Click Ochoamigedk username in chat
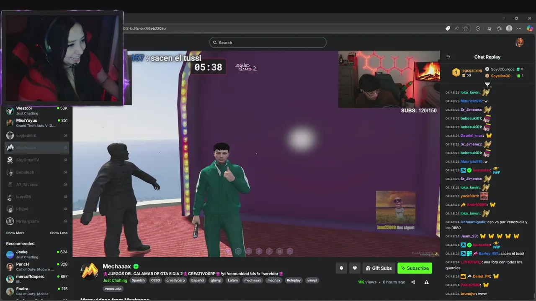 coord(473,222)
